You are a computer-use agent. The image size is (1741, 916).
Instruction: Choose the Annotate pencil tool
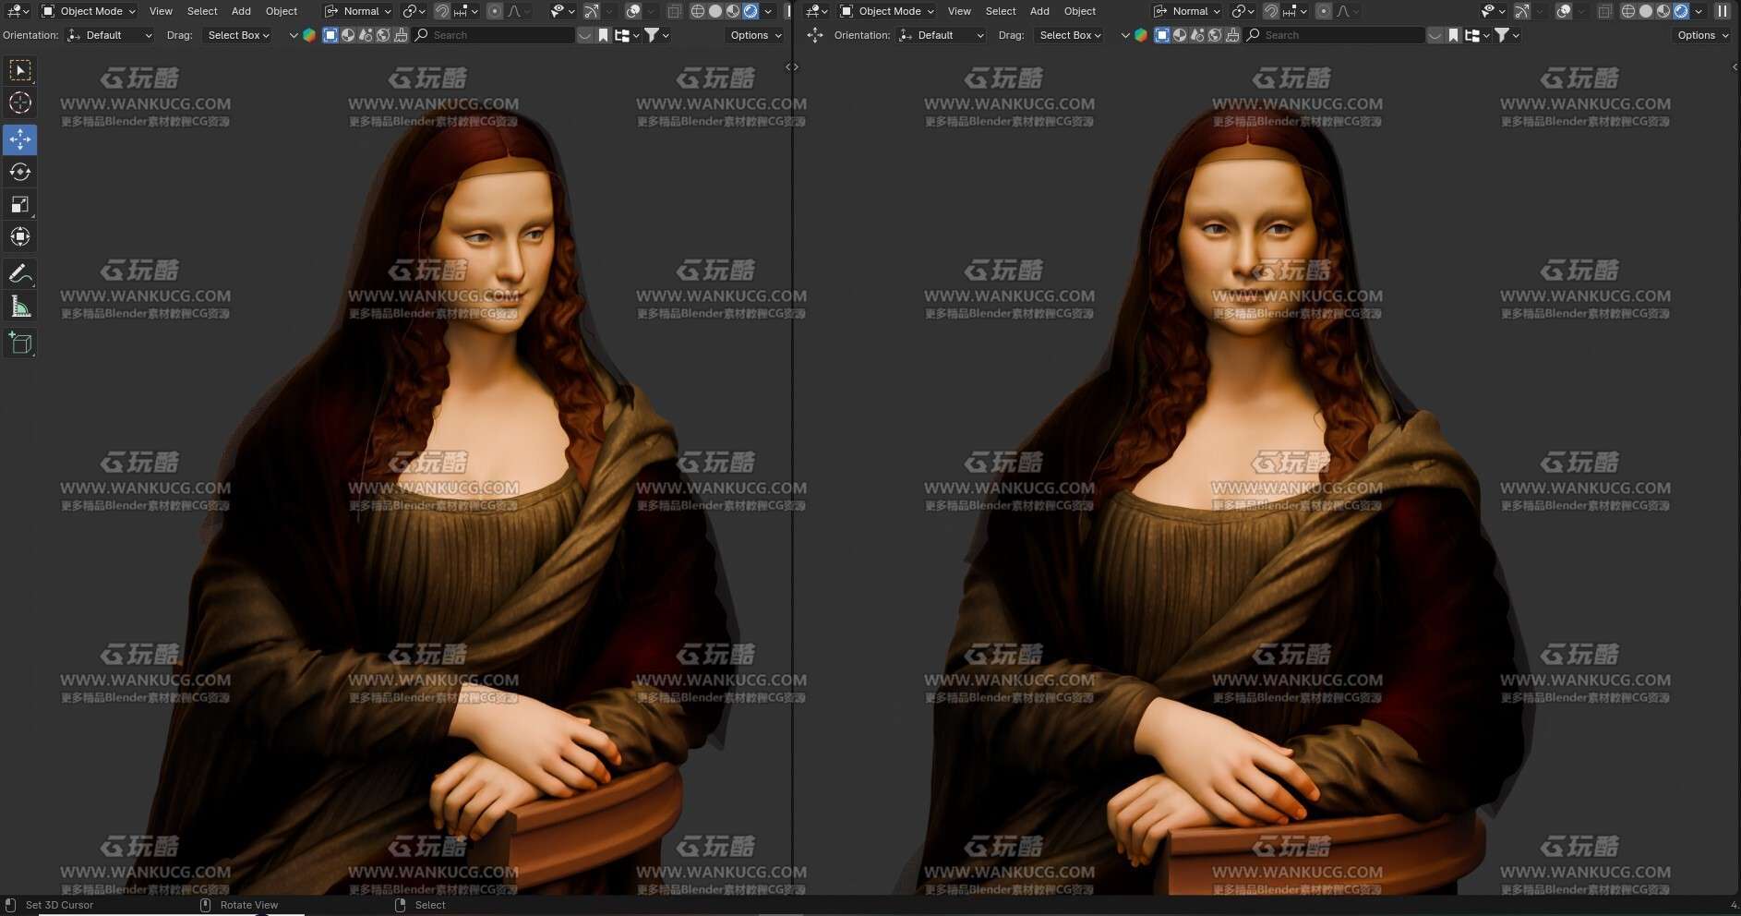pos(19,273)
